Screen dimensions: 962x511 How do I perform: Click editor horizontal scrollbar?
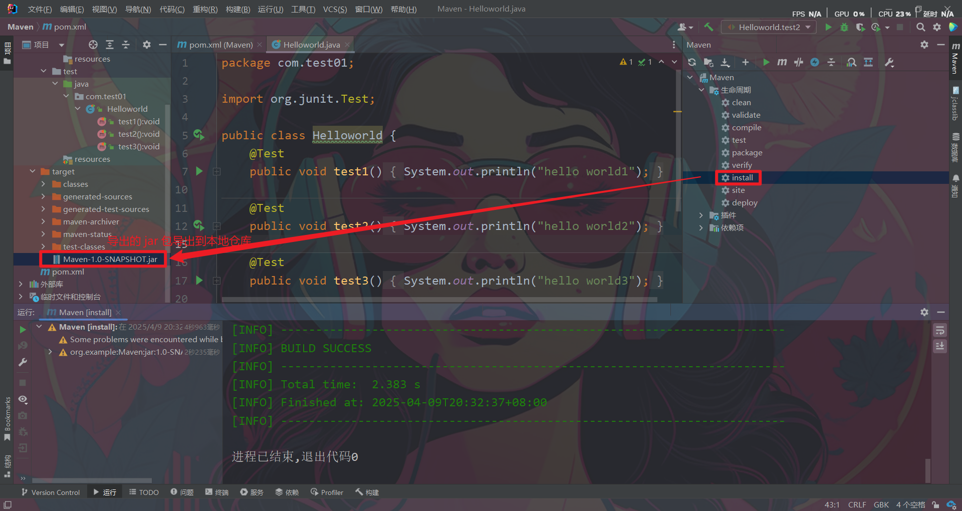point(439,300)
